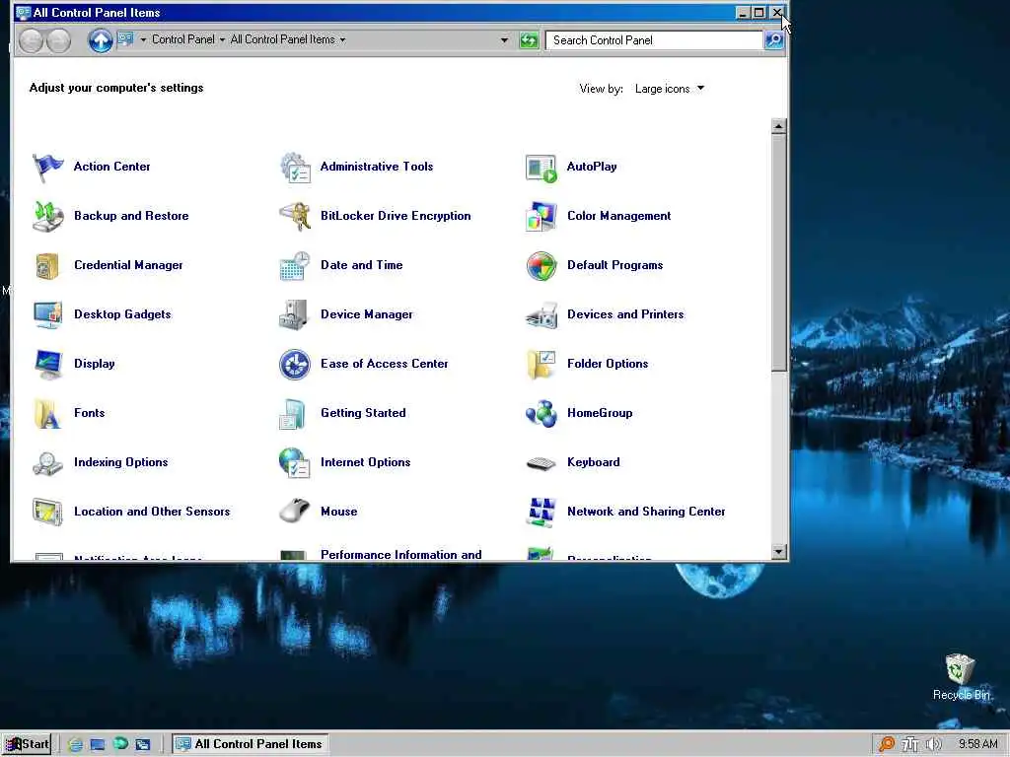Click Control Panel in the address breadcrumb

coord(182,39)
